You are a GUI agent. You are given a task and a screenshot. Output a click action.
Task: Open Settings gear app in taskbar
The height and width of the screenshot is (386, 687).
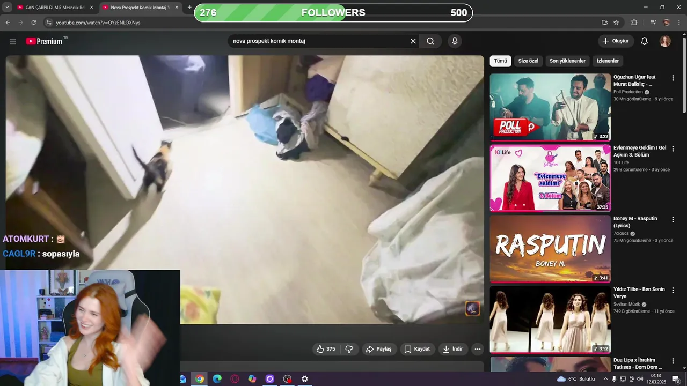(x=305, y=379)
